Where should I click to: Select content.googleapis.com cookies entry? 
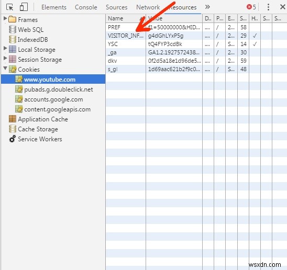click(57, 109)
